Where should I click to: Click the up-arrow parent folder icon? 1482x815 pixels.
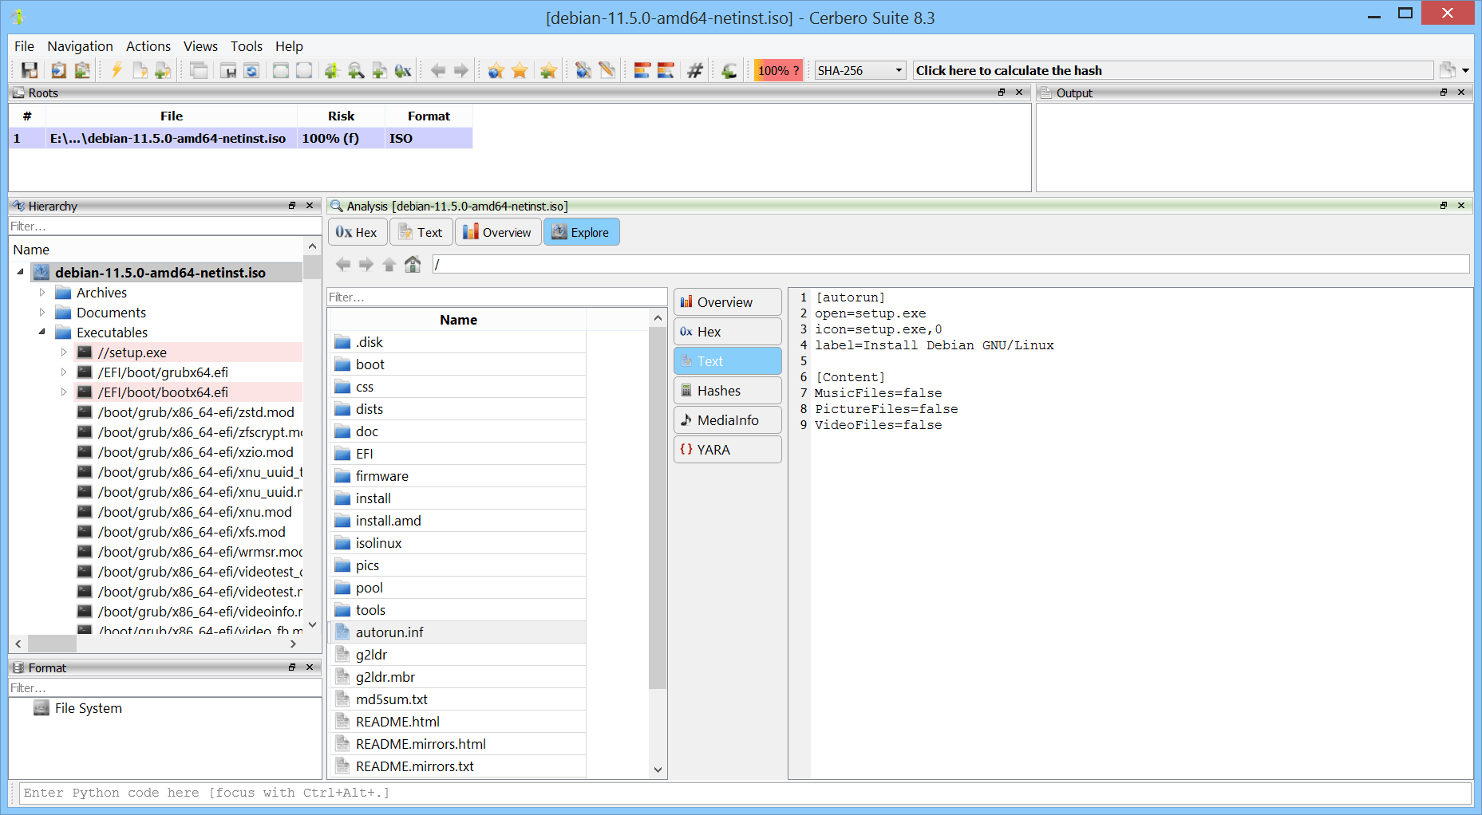(389, 264)
